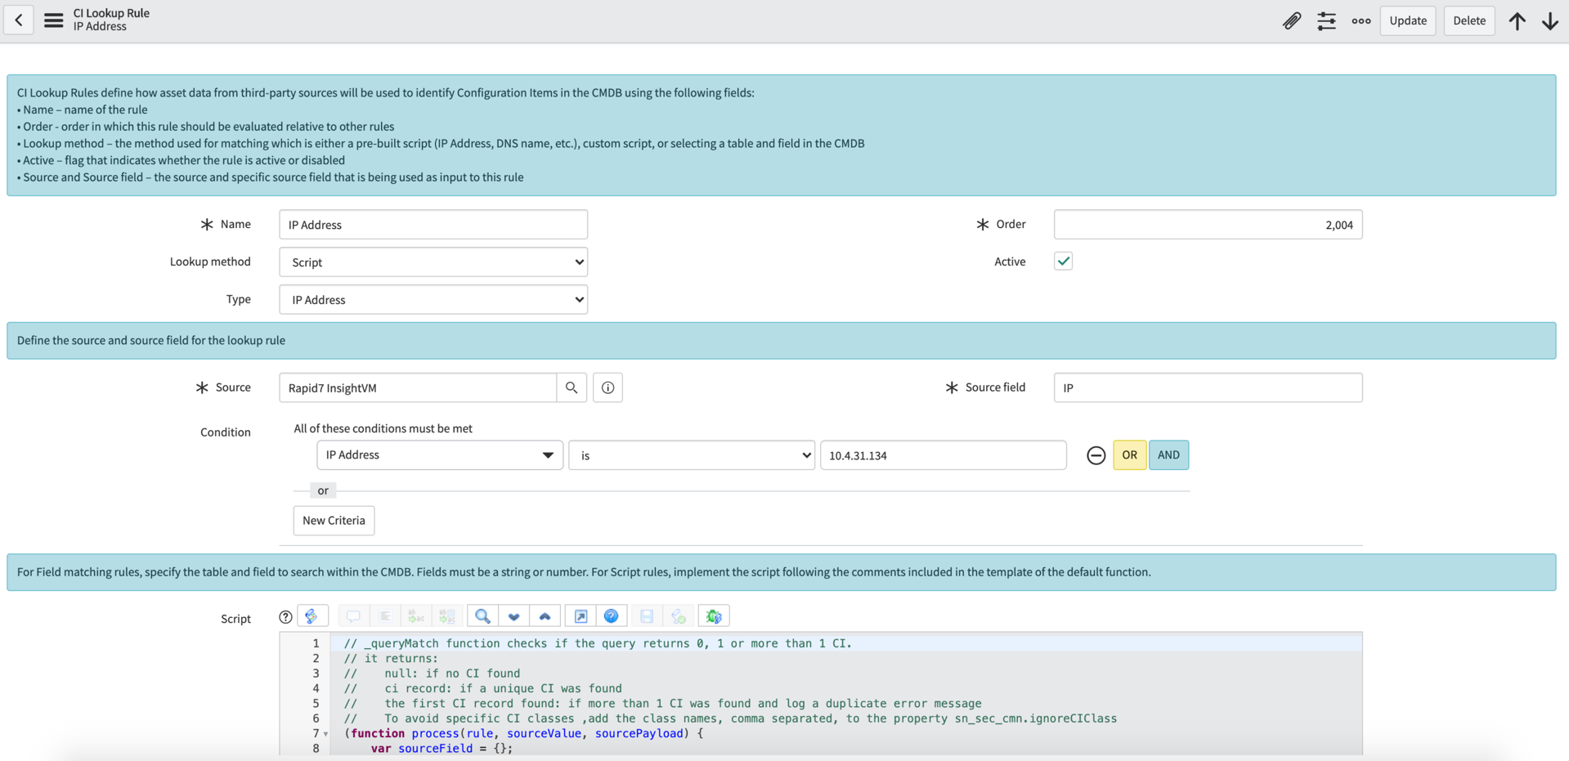
Task: Click the Delete button
Action: click(1469, 20)
